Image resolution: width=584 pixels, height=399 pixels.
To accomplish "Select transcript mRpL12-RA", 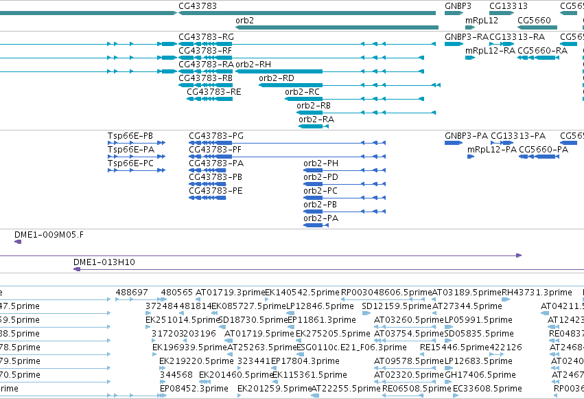I will (x=470, y=58).
